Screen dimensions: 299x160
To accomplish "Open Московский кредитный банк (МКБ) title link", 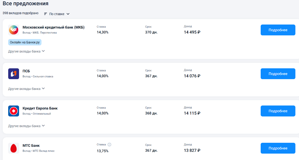I will [53, 27].
